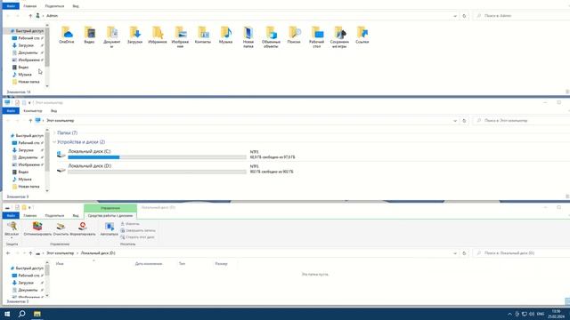Select Быстрый доступ in Admin sidebar
Image resolution: width=570 pixels, height=320 pixels.
pyautogui.click(x=28, y=31)
